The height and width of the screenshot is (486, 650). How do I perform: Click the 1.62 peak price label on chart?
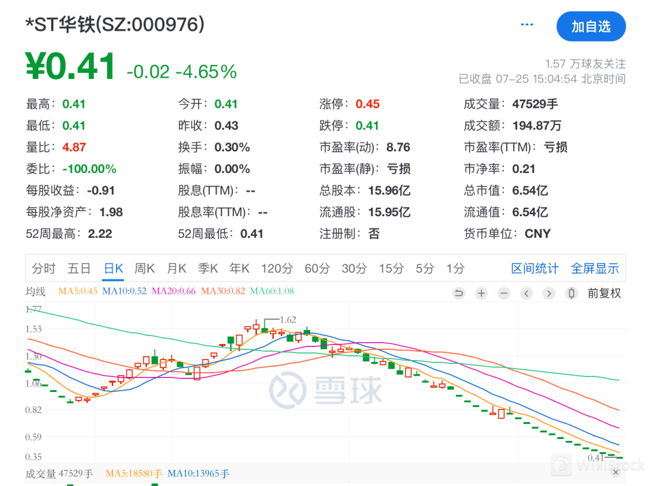(x=288, y=320)
